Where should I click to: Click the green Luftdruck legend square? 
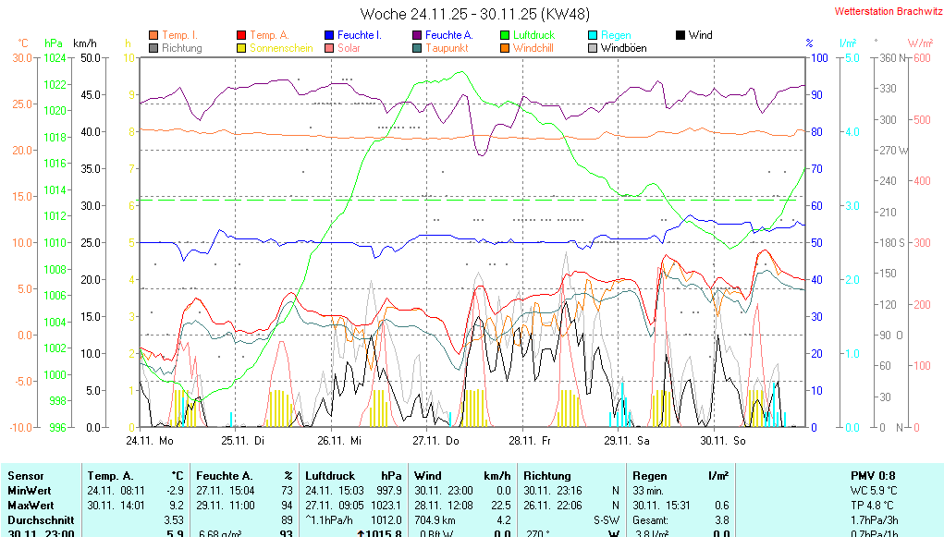[x=505, y=35]
